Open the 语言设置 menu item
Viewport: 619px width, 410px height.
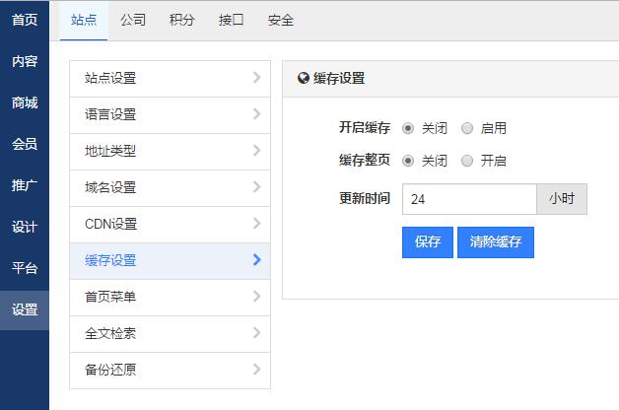pyautogui.click(x=171, y=115)
